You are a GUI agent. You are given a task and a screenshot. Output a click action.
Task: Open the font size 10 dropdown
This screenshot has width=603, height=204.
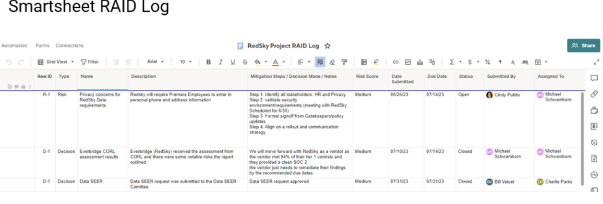coord(185,62)
